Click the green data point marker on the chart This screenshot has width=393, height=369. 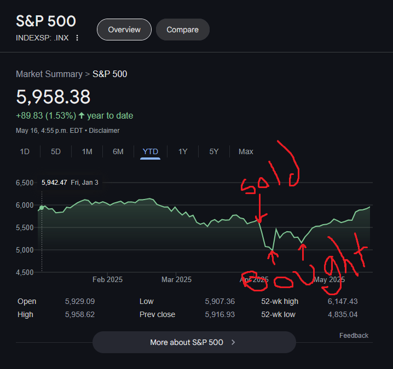click(42, 208)
